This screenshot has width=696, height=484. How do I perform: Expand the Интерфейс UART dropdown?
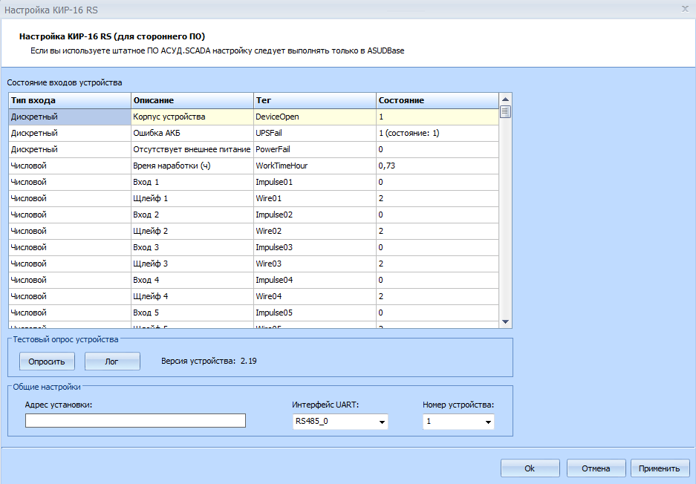[382, 422]
